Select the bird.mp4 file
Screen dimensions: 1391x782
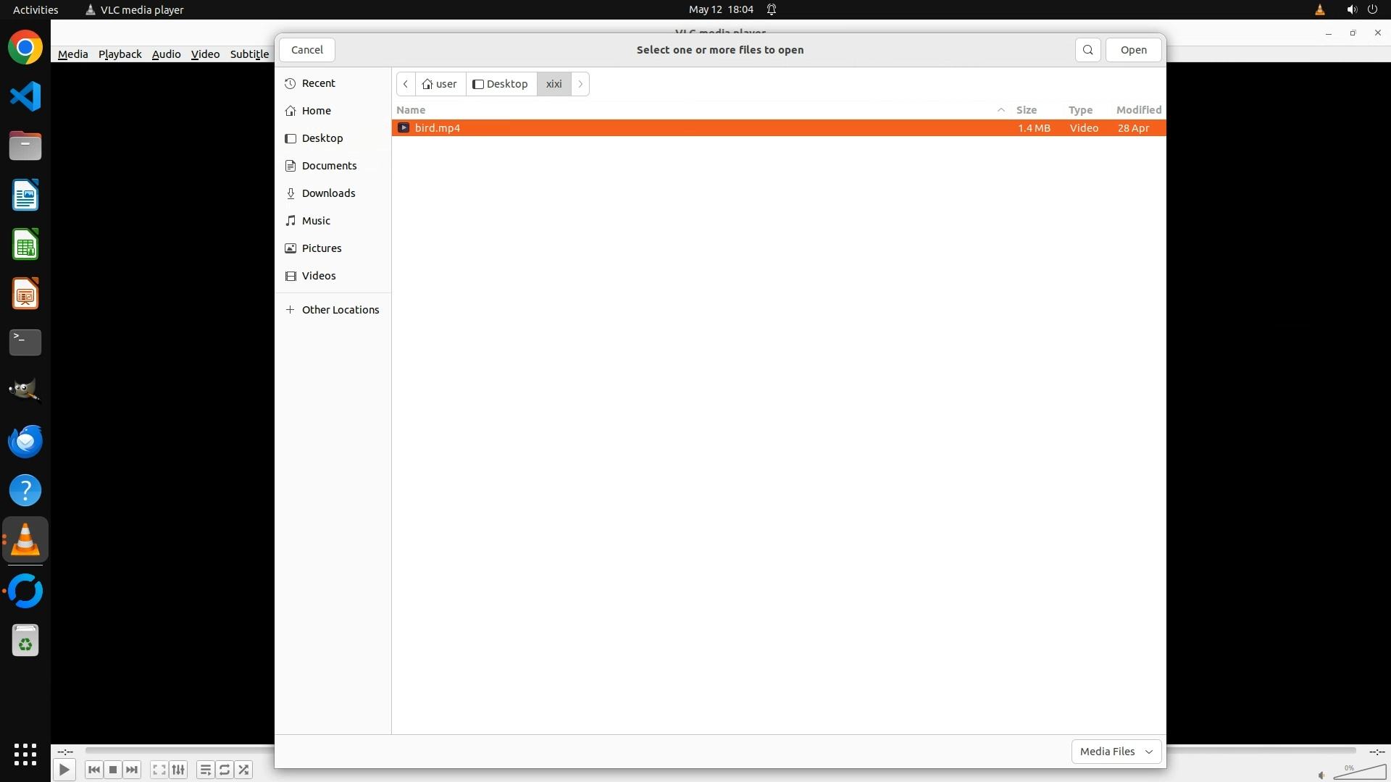click(438, 128)
